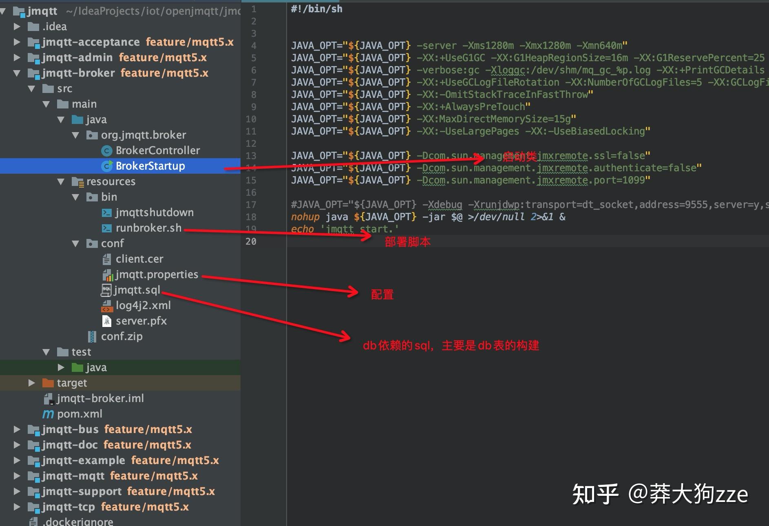Select the BrokerController class icon

[x=107, y=150]
